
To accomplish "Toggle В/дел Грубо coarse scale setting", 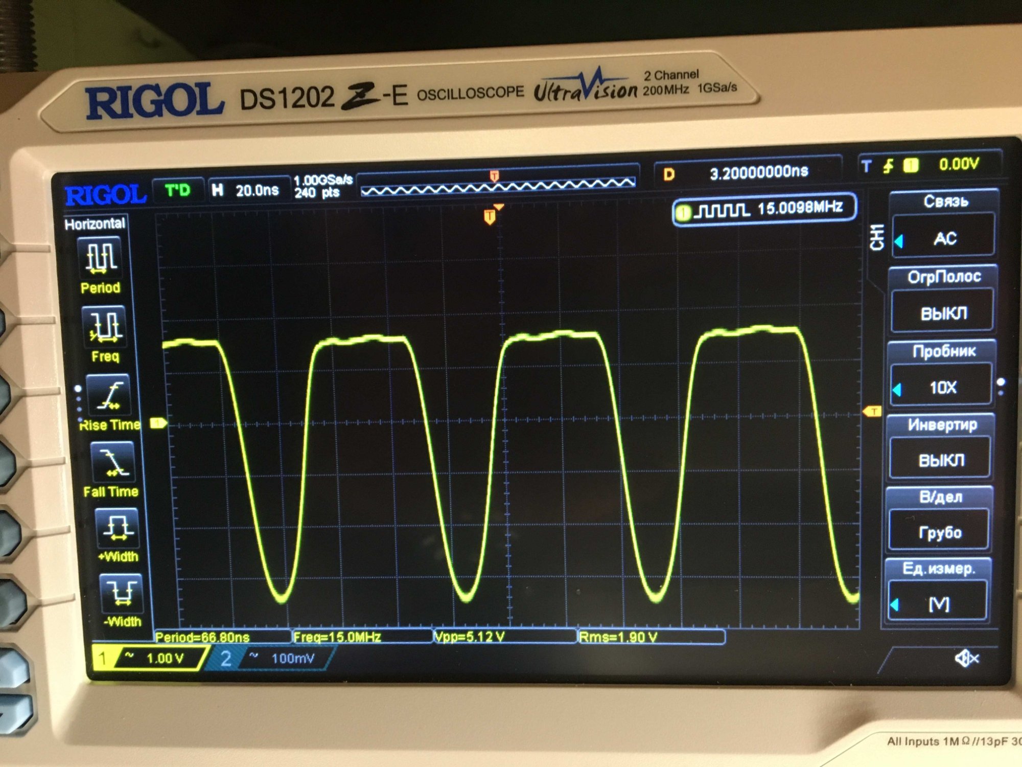I will click(x=940, y=532).
